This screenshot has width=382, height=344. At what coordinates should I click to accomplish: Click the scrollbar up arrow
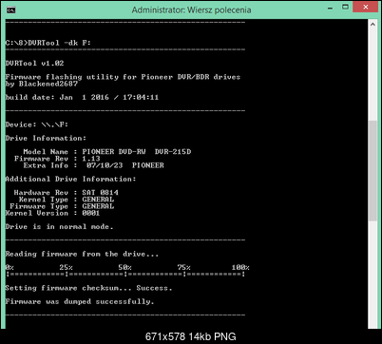(372, 24)
